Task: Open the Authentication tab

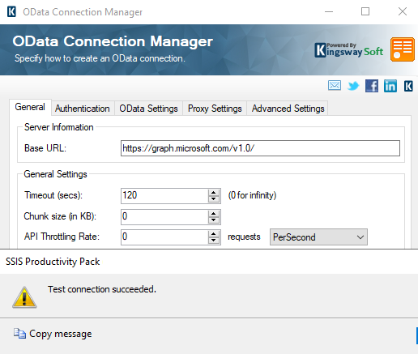Action: coord(83,109)
